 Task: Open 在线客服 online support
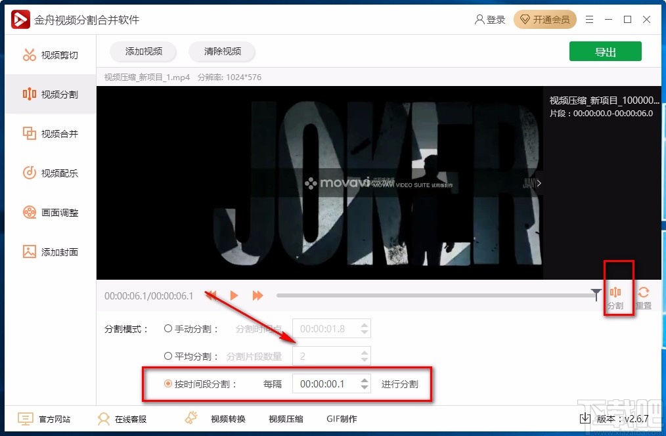click(x=122, y=419)
